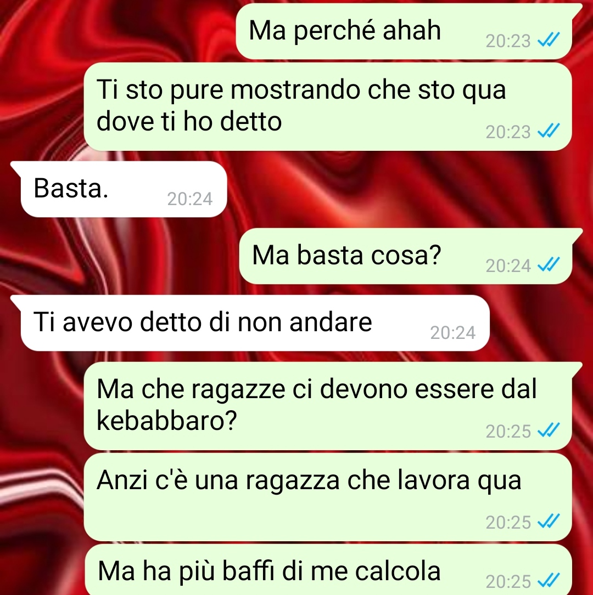Tap read ticks on "Anzi c'è una ragazza" message

tap(548, 522)
